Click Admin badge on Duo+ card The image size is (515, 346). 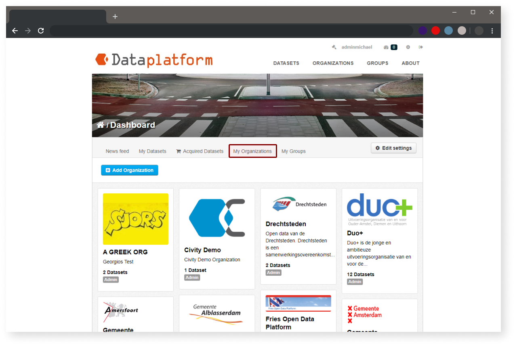coord(355,282)
